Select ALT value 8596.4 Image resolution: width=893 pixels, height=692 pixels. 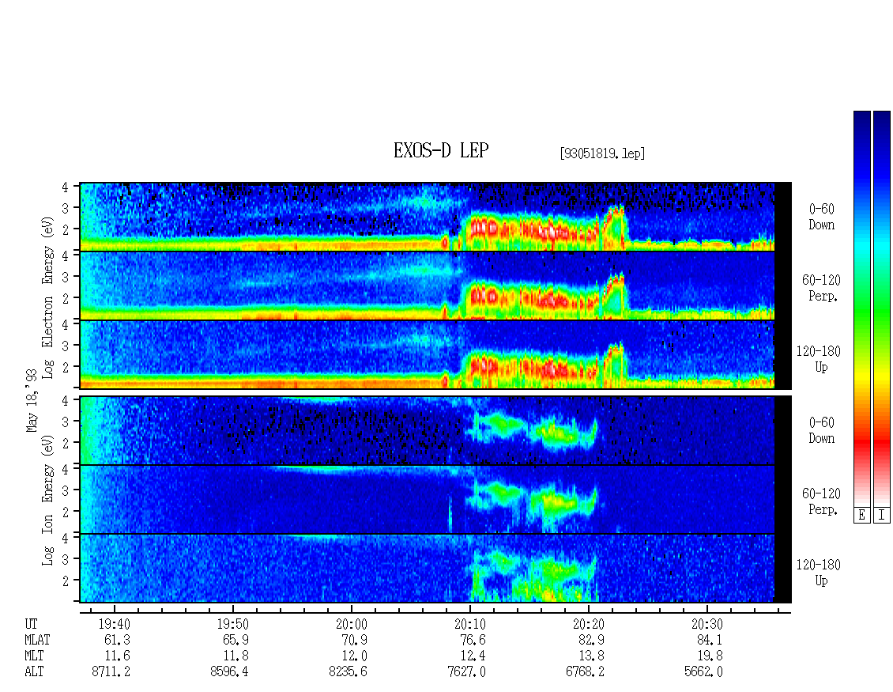coord(229,672)
